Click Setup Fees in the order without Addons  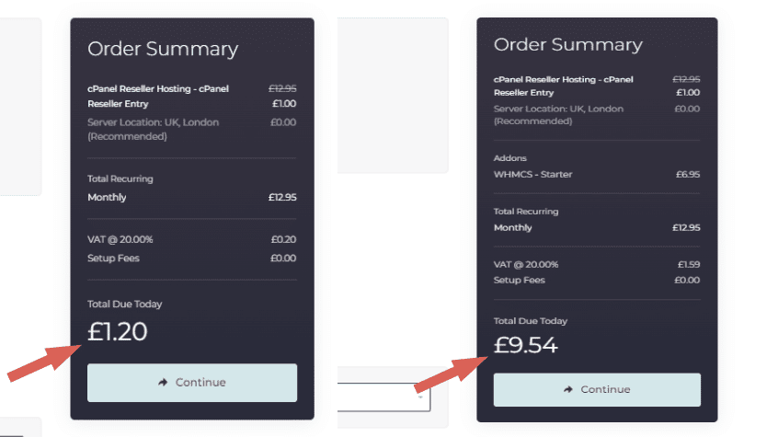(113, 259)
